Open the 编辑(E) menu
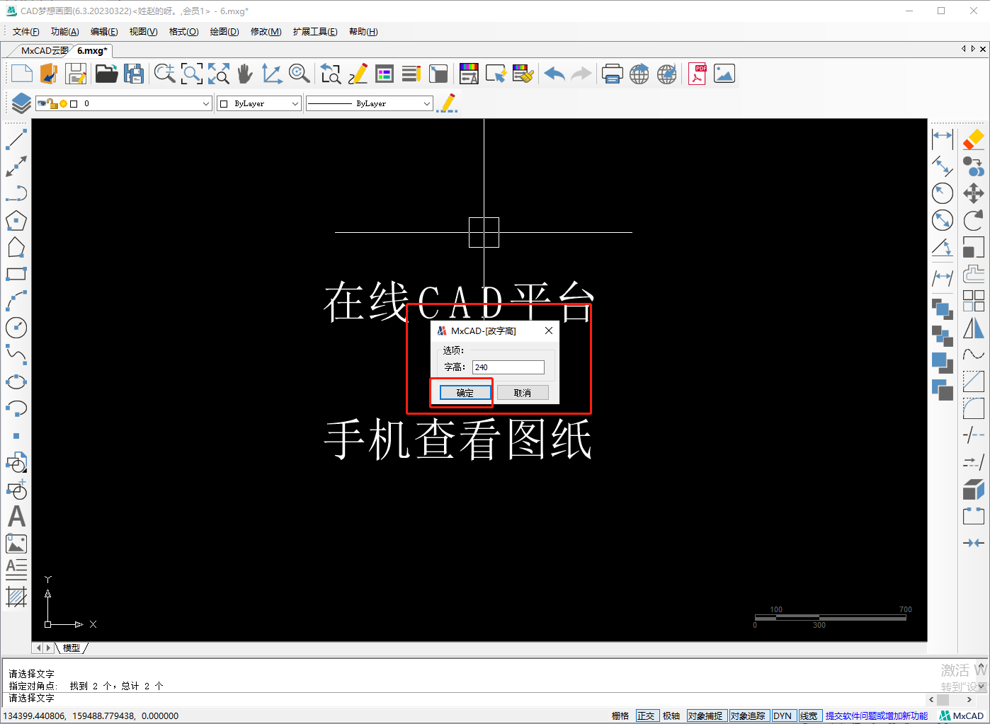 pyautogui.click(x=104, y=31)
